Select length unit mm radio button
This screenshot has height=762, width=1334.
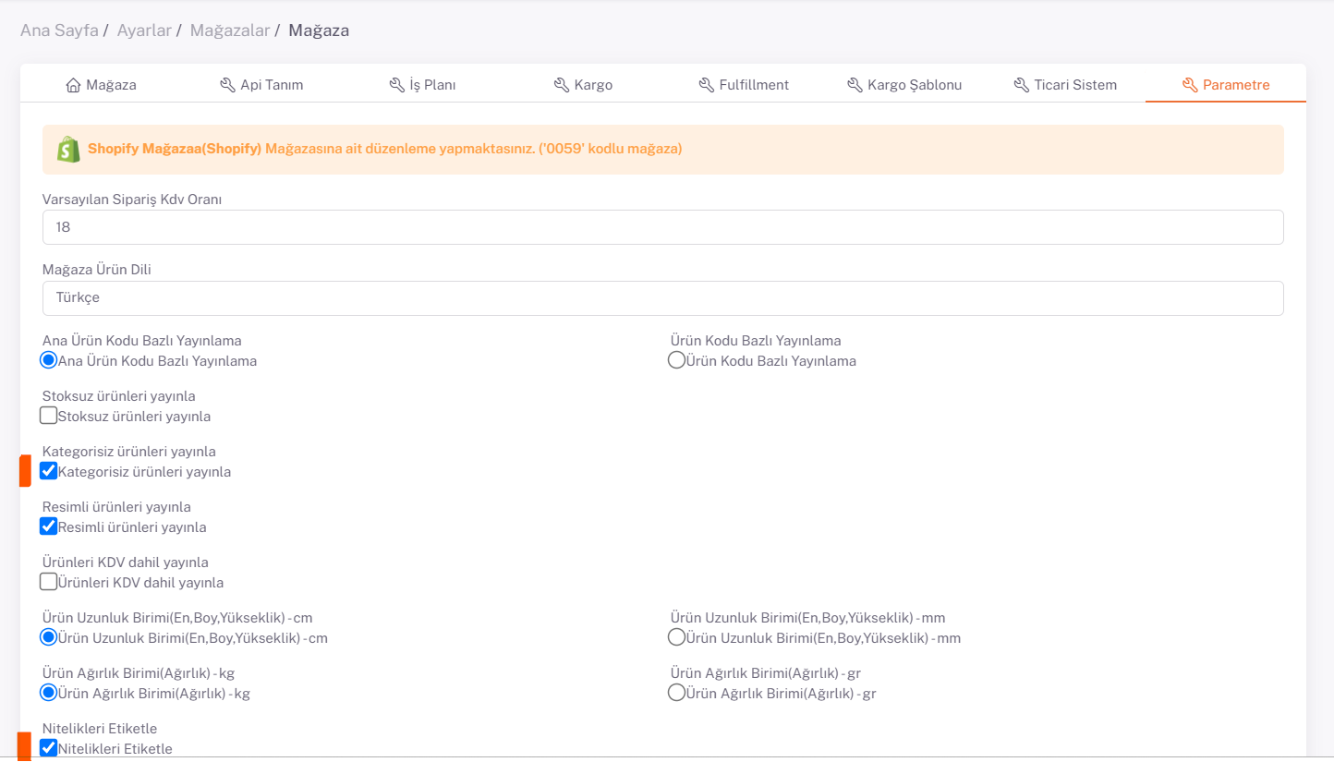point(676,637)
